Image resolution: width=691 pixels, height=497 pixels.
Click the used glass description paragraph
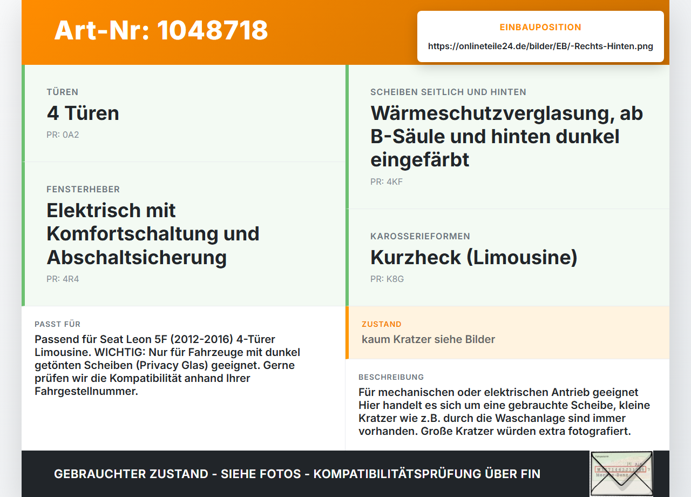[504, 412]
